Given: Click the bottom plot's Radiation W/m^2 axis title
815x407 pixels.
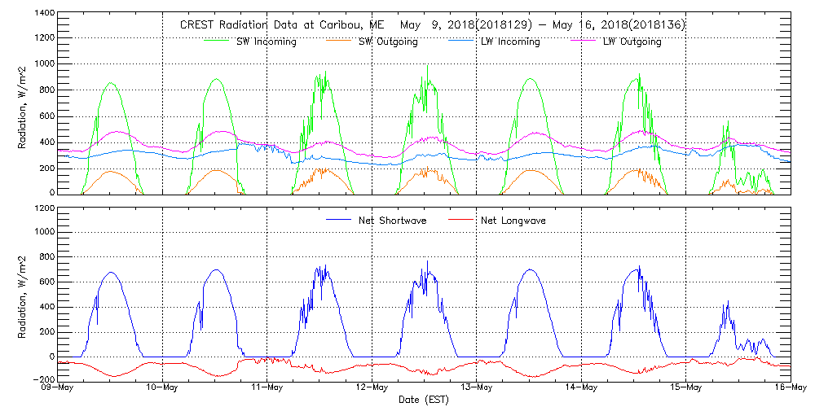Looking at the screenshot, I should [22, 294].
